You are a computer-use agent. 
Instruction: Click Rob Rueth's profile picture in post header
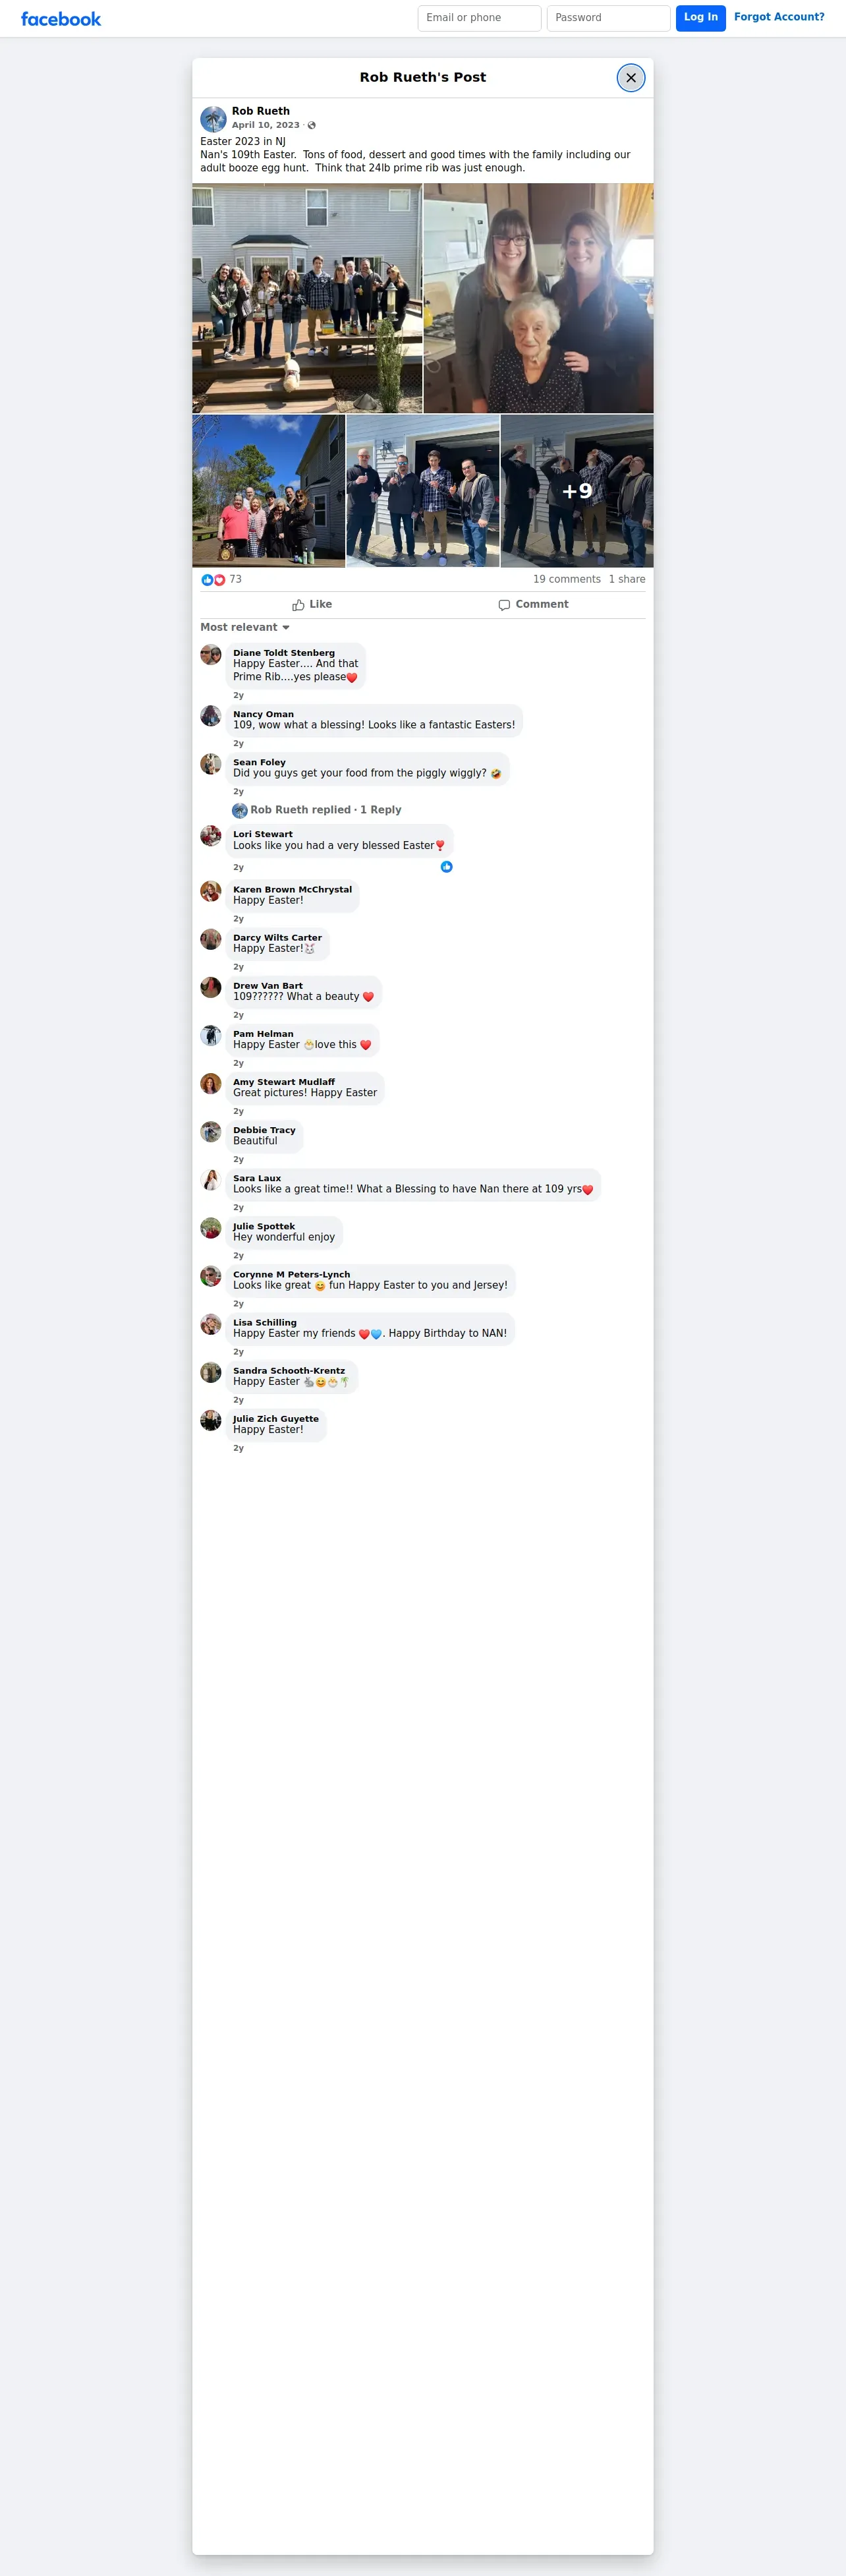pos(213,119)
